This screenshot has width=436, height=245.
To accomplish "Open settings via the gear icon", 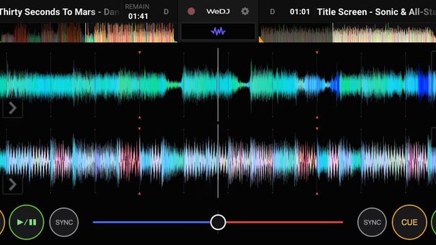I will (245, 12).
